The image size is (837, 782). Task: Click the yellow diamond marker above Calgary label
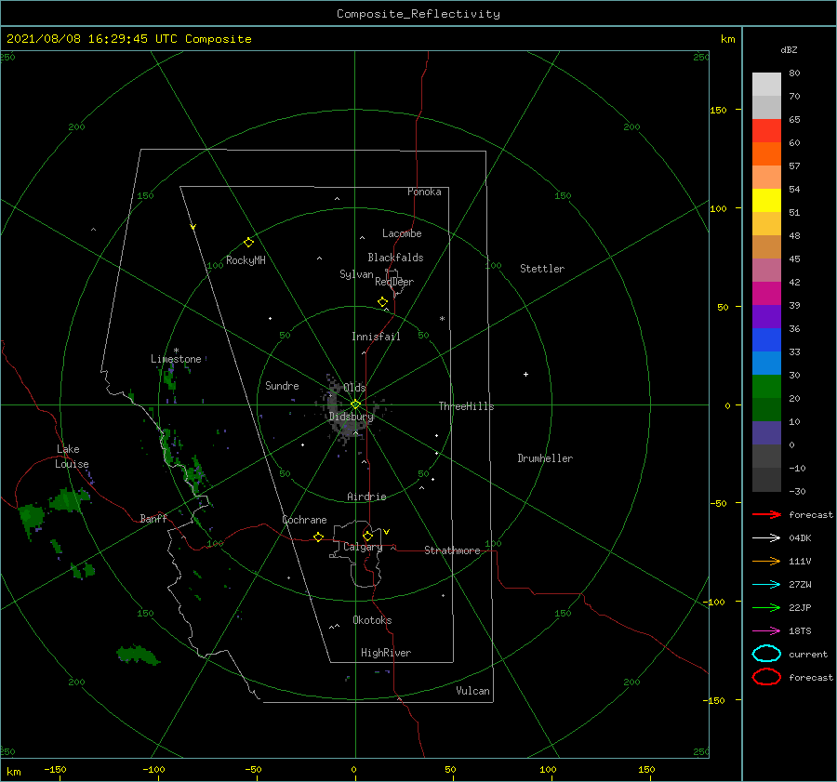tap(367, 536)
